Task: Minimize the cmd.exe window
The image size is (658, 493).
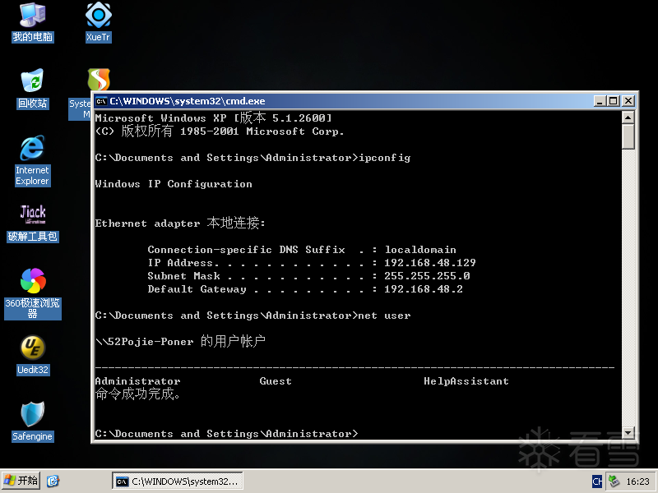Action: point(600,101)
